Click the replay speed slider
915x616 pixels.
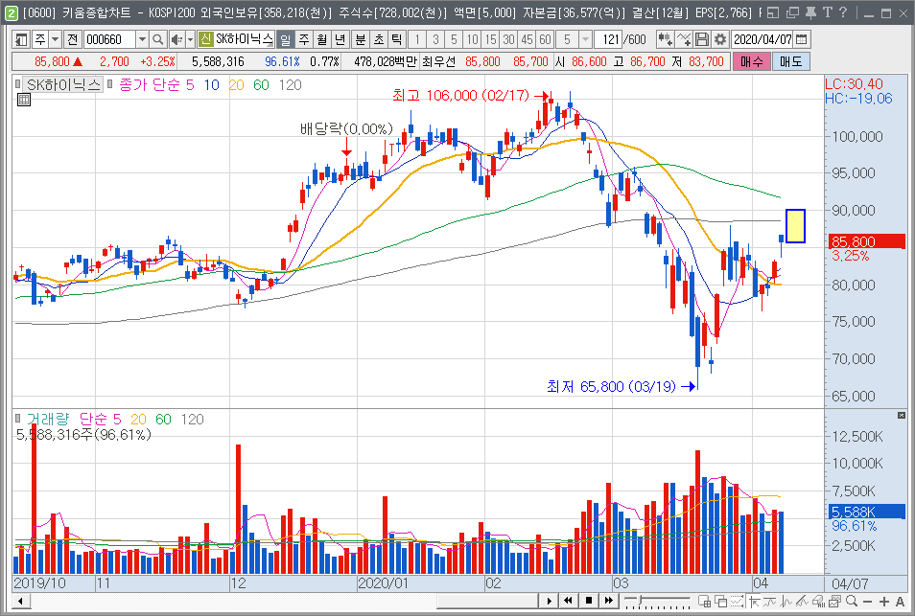656,601
